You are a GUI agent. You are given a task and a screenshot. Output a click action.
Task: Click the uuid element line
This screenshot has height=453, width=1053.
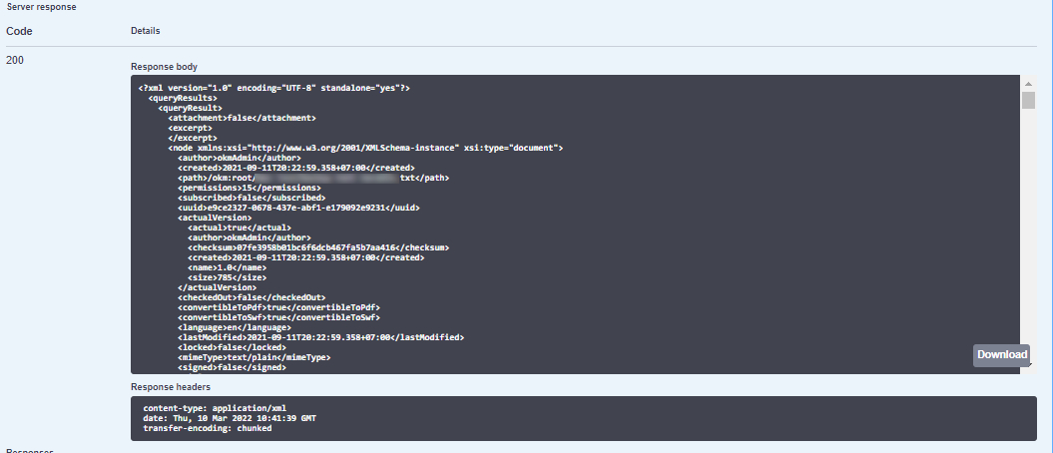[297, 208]
